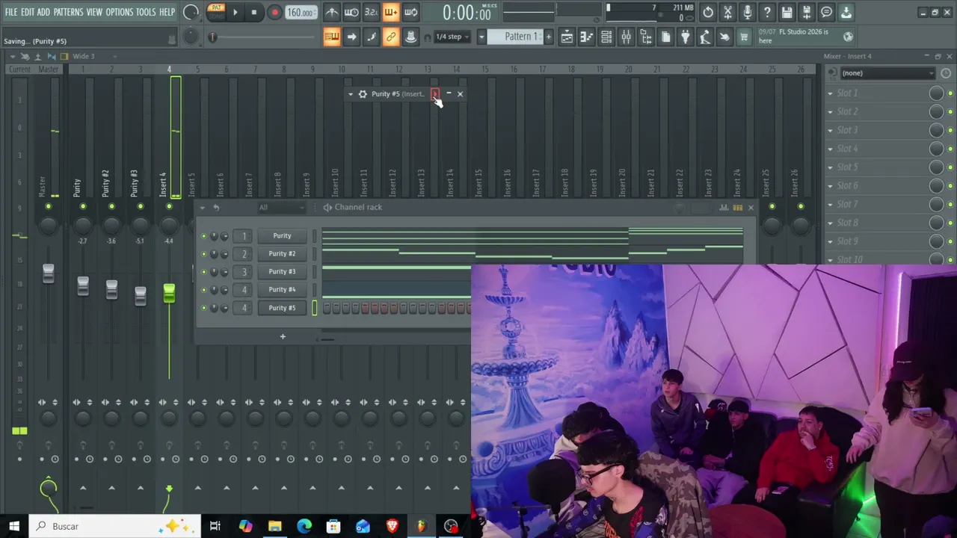Open the mixer toolbar icon
The image size is (957, 538).
click(627, 37)
